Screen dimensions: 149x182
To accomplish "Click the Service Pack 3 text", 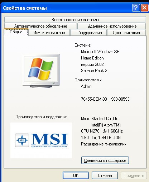I will (94, 71).
